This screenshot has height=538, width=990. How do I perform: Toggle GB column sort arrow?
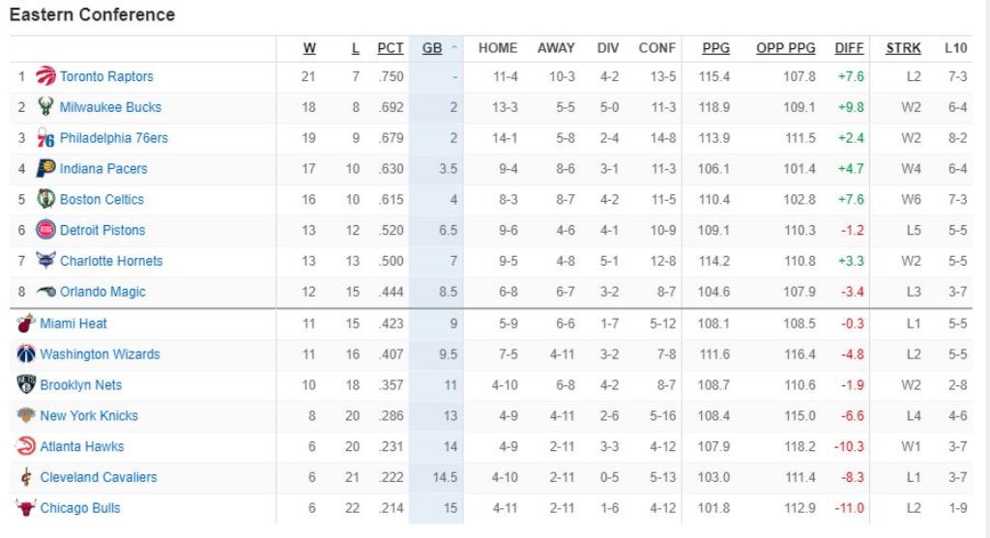(x=454, y=47)
